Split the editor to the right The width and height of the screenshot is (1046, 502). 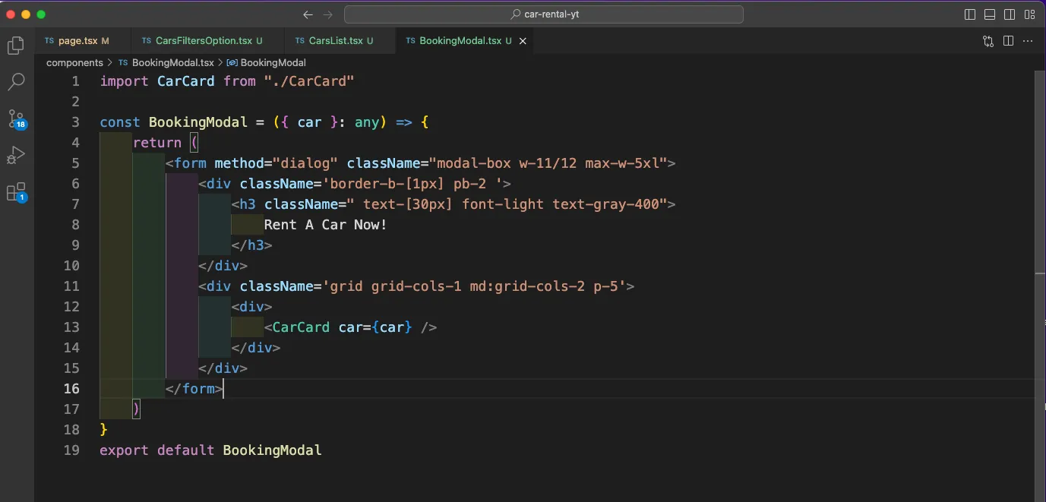[1009, 41]
